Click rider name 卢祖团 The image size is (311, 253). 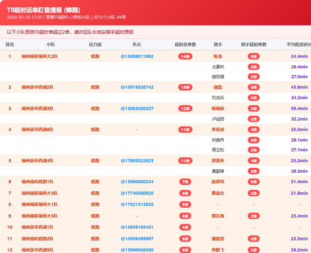(218, 119)
